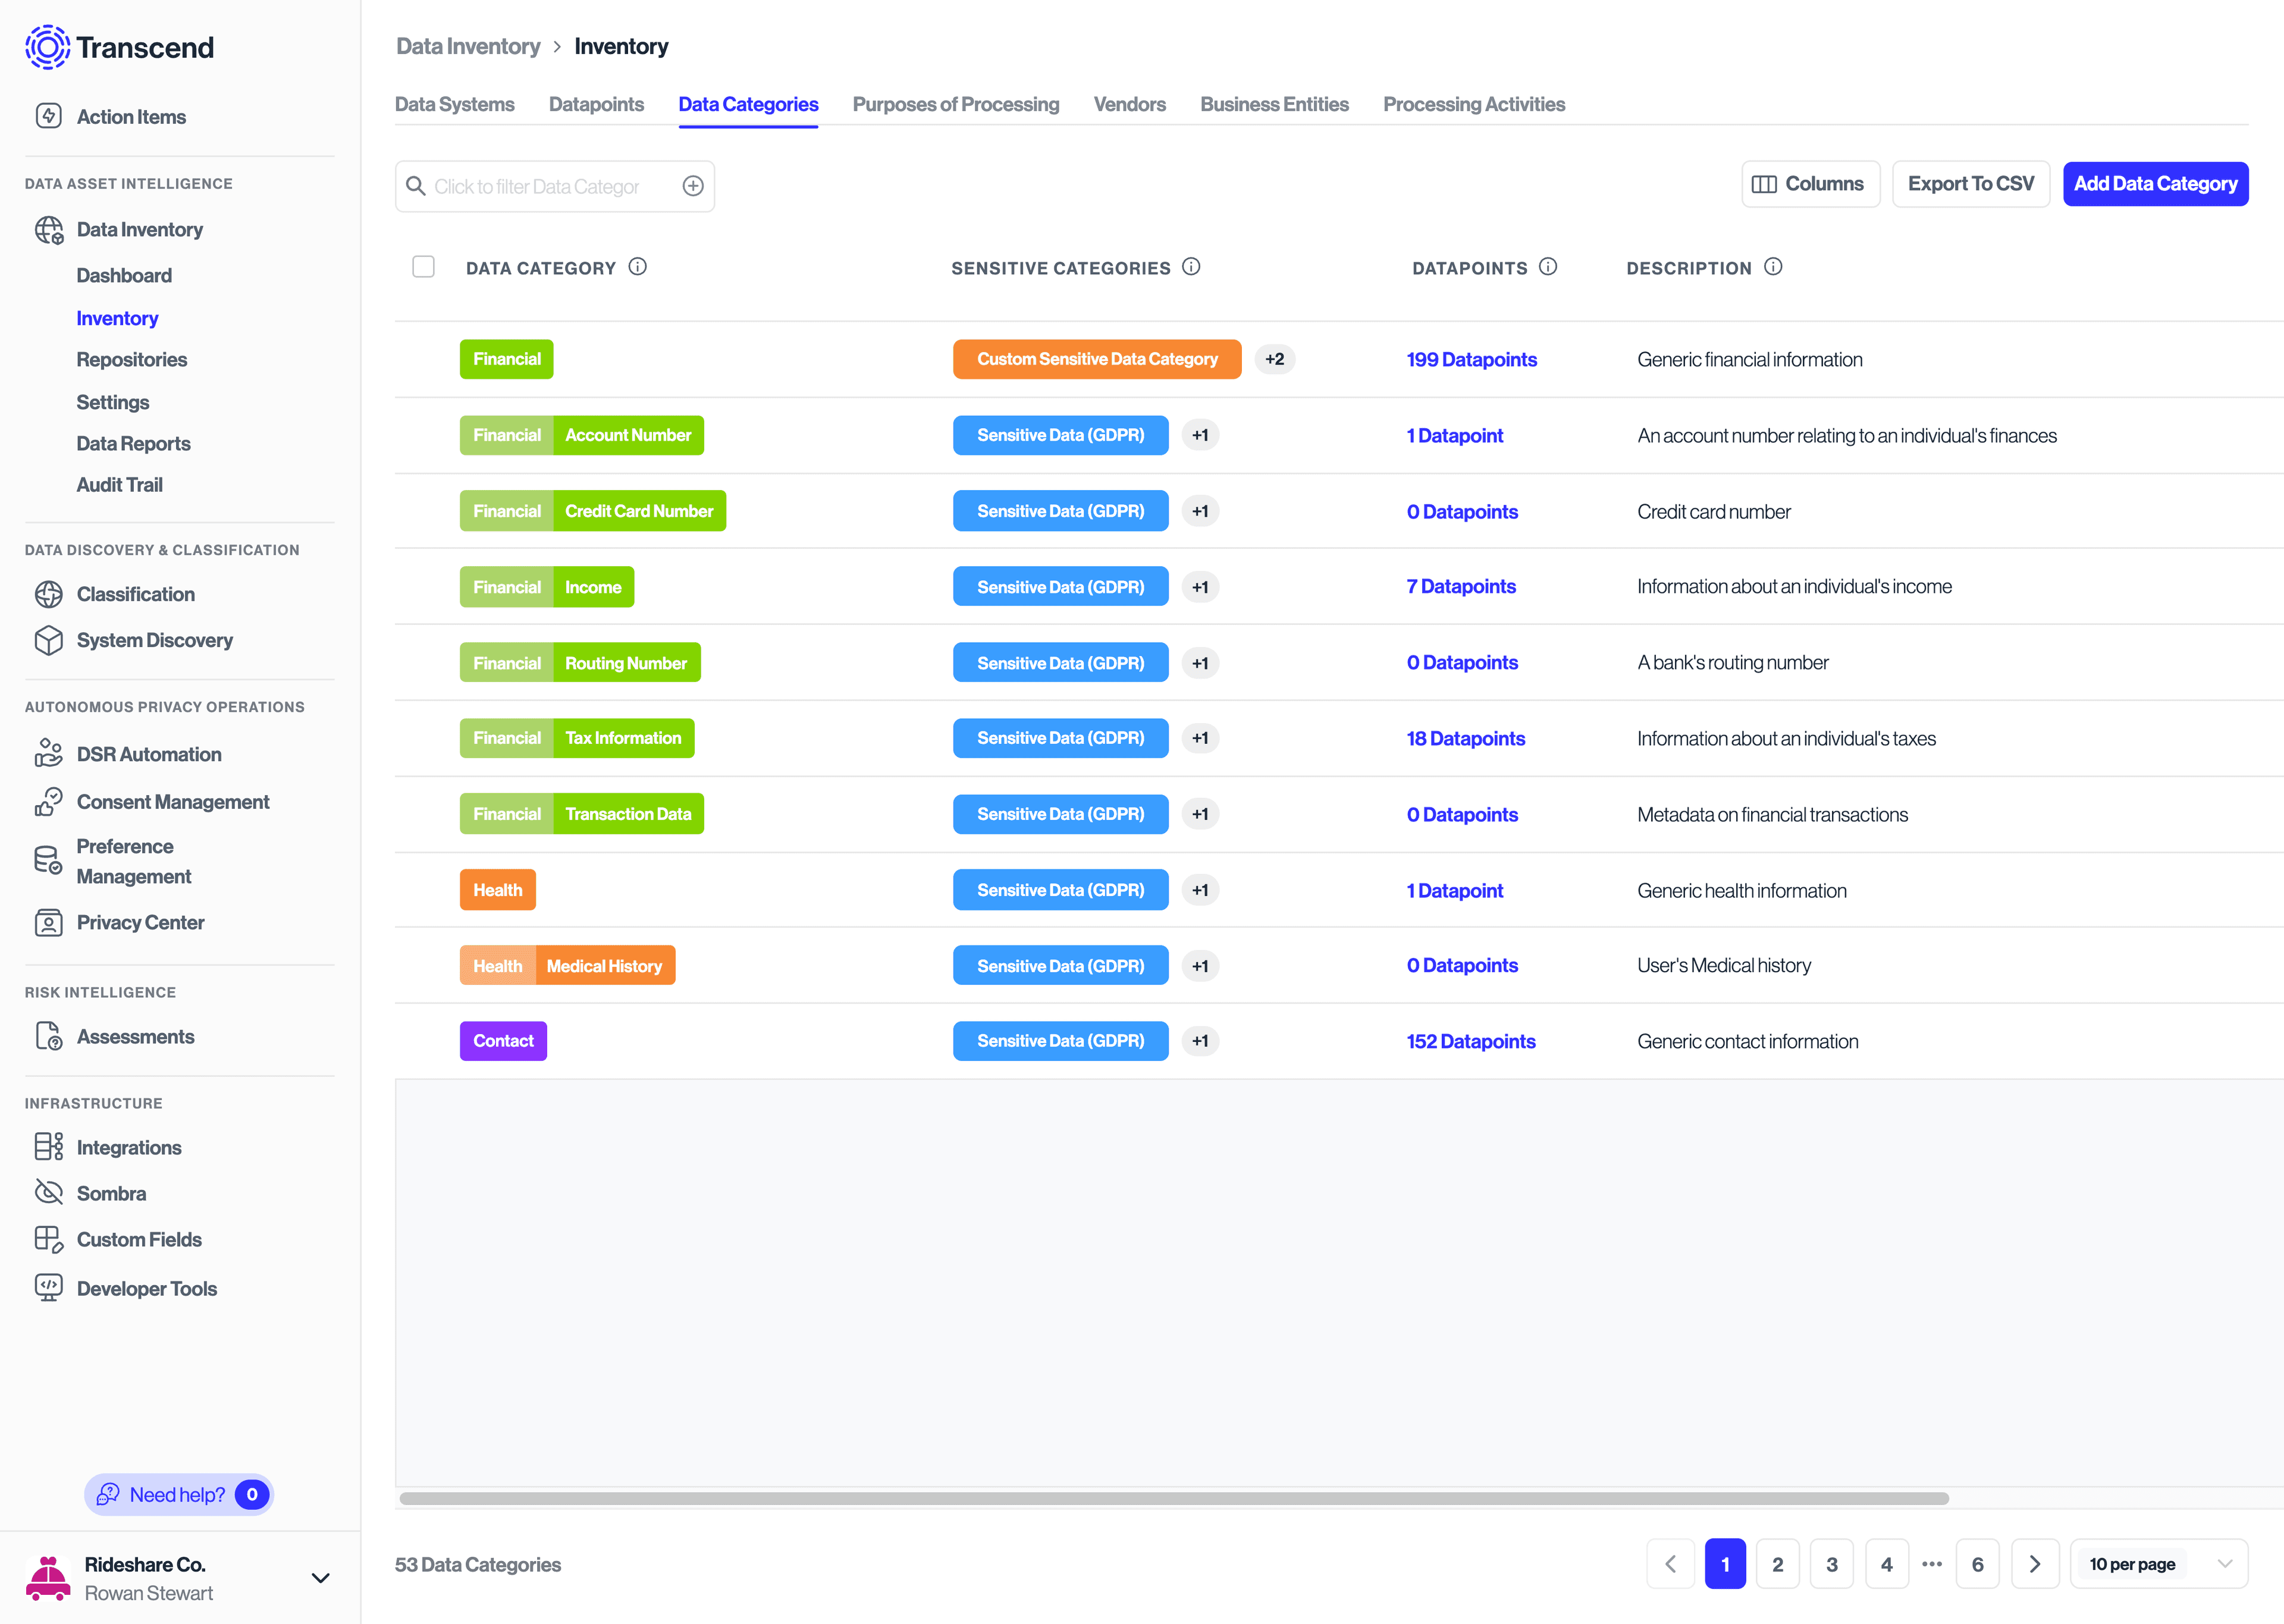Open Assessments via its document icon
The width and height of the screenshot is (2284, 1624).
50,1036
